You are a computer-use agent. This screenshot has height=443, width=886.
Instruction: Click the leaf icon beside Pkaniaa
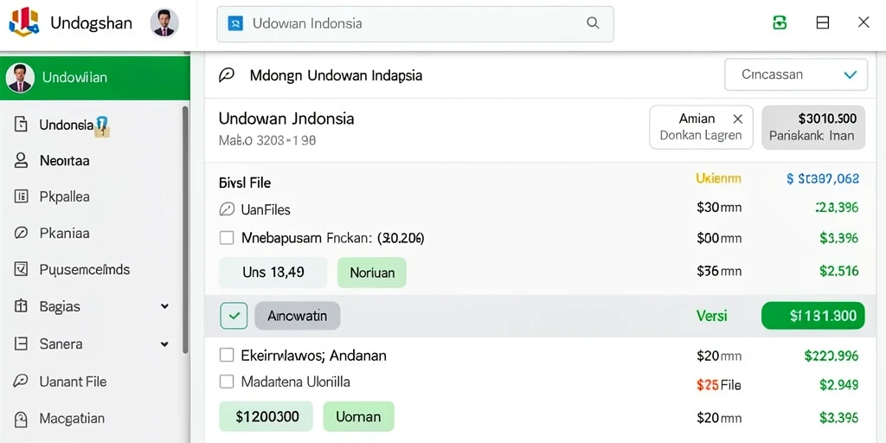point(21,233)
